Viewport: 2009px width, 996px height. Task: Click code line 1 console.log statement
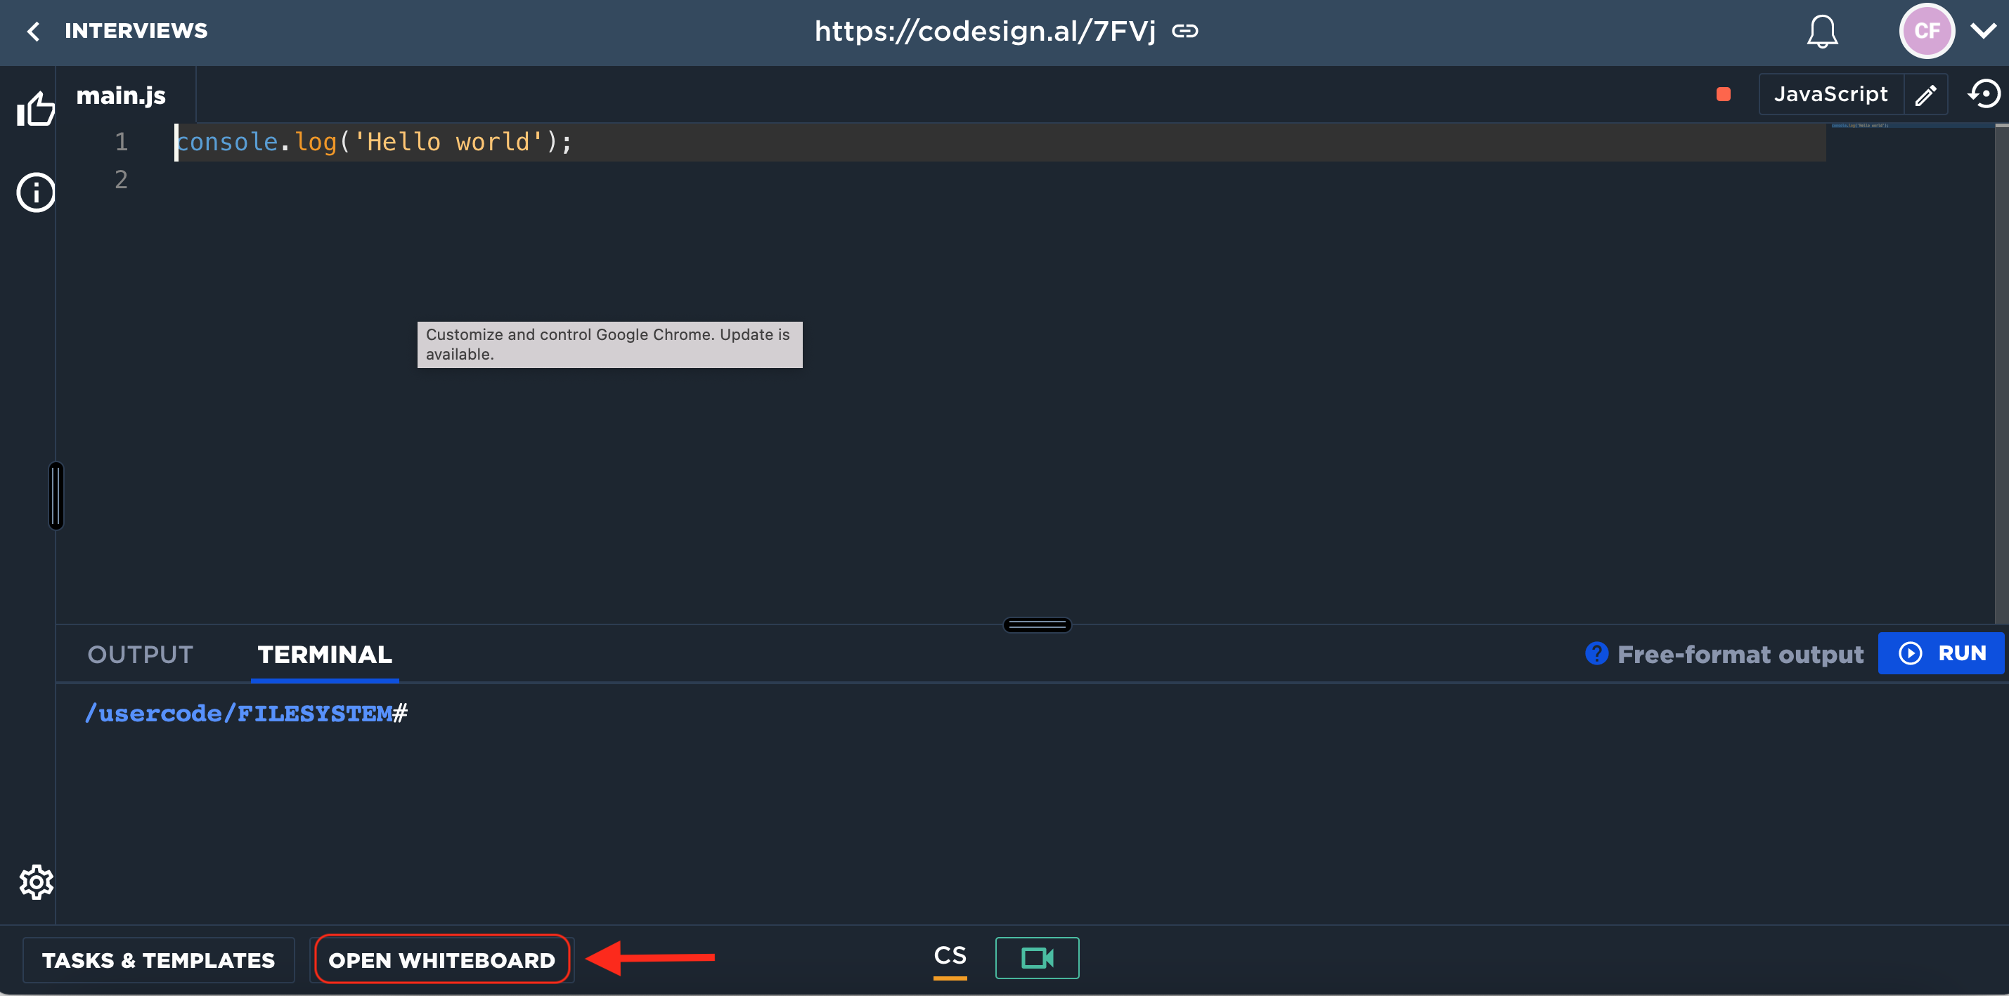pyautogui.click(x=375, y=142)
